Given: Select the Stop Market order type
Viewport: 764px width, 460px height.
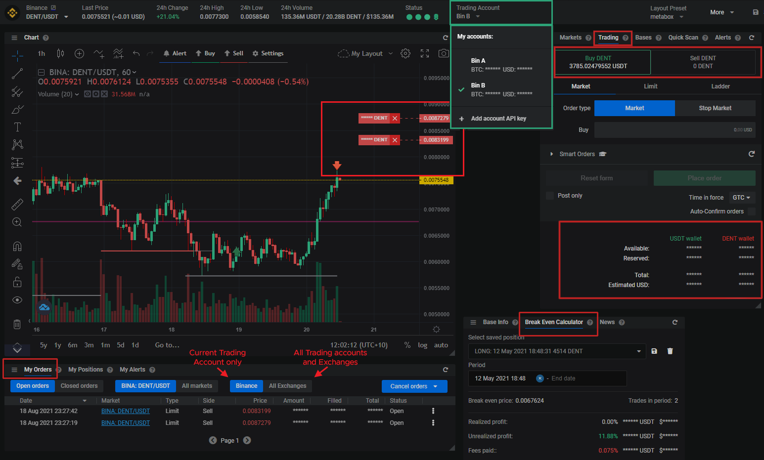Looking at the screenshot, I should click(x=715, y=108).
